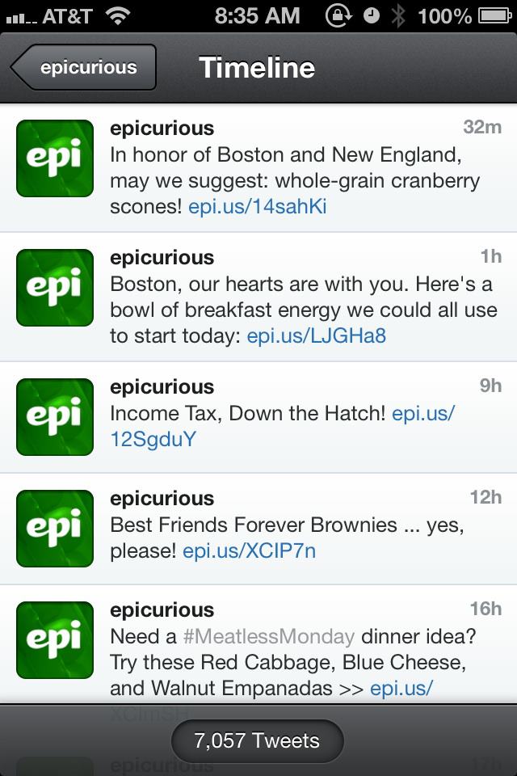This screenshot has height=776, width=517.
Task: Tap the rotation lock icon in the status bar
Action: point(338,15)
